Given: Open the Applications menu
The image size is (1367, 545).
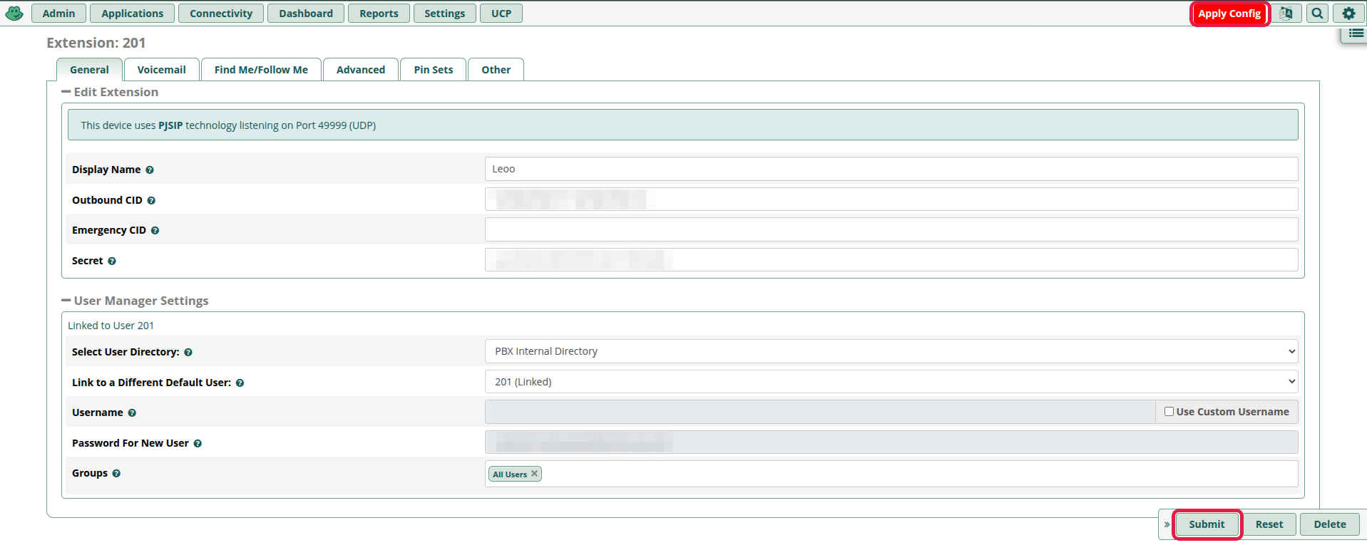Looking at the screenshot, I should 133,14.
